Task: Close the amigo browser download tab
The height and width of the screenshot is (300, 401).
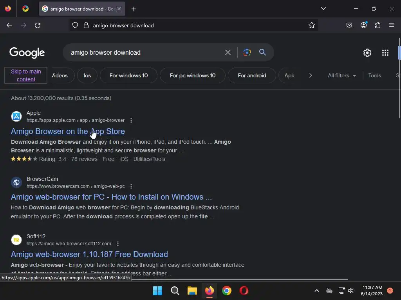Action: tap(119, 9)
